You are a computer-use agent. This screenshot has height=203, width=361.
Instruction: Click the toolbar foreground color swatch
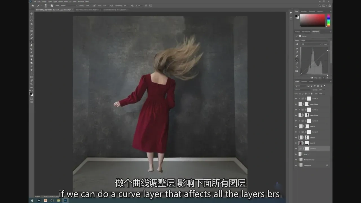click(x=31, y=94)
